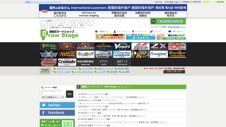Open the Dragon Quest Trading Cardgame tile
Viewport: 226px width, 127px height.
coord(177,54)
